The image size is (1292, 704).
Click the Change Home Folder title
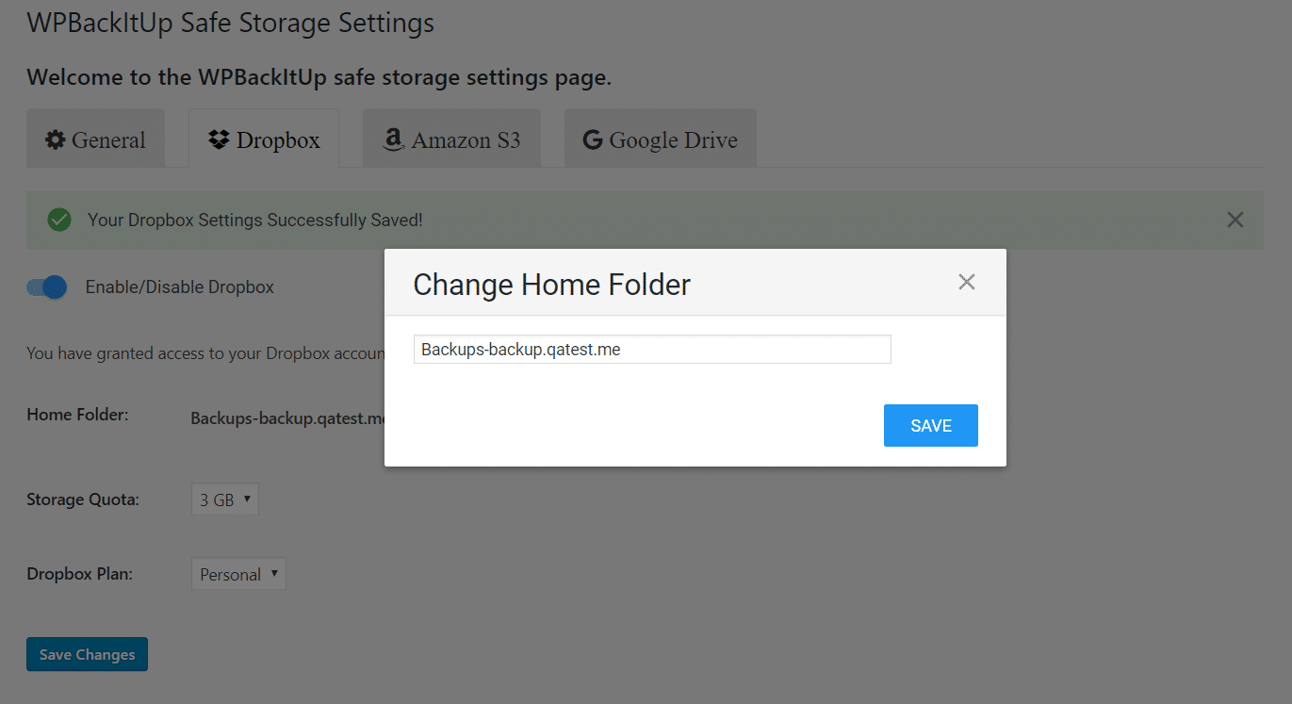tap(552, 285)
